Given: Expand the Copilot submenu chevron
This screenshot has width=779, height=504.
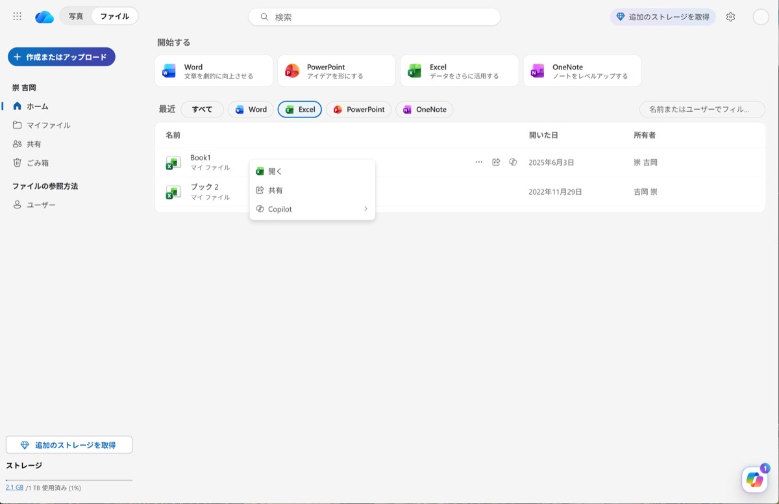Looking at the screenshot, I should [365, 209].
